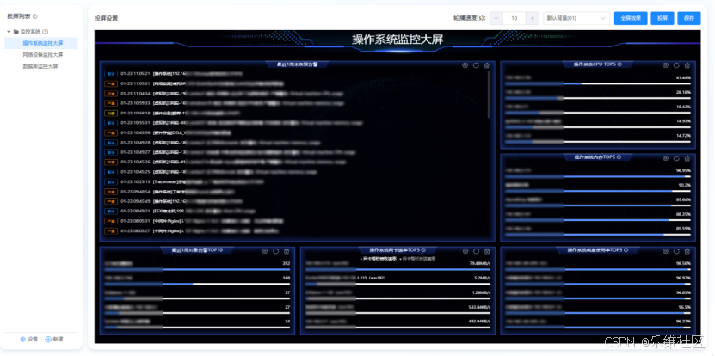715x356 pixels.
Task: Toggle 网卡每秒接收速率 legend item
Action: point(379,259)
